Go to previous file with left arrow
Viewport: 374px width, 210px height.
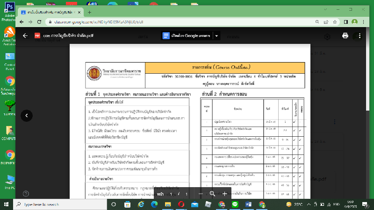[27, 115]
